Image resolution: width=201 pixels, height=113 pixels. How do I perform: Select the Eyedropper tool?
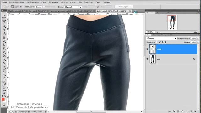pyautogui.click(x=4, y=33)
